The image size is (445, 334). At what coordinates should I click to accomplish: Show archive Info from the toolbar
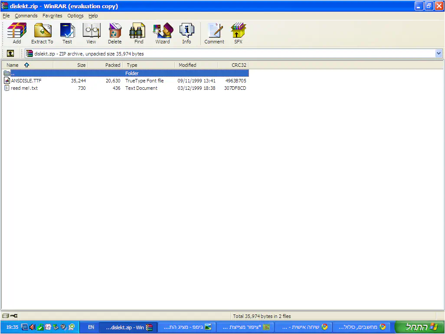coord(187,33)
